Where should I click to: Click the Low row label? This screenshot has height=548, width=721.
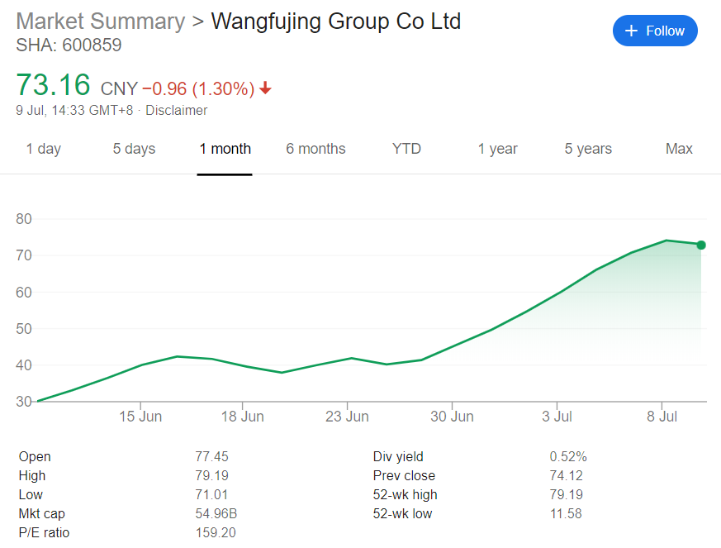tap(31, 494)
